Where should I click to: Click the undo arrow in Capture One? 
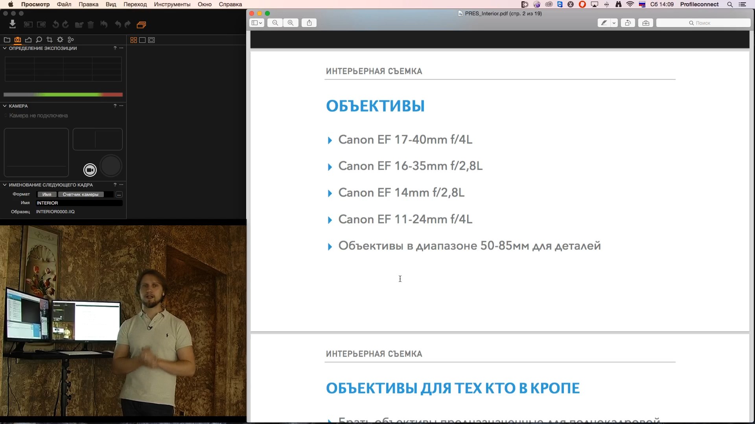tap(118, 25)
